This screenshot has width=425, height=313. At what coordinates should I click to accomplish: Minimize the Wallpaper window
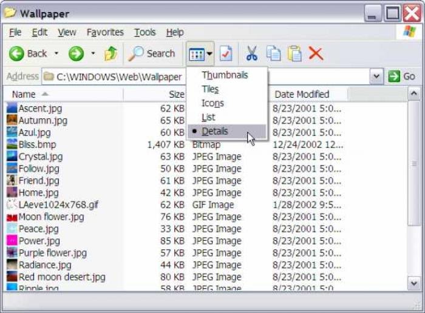[373, 13]
